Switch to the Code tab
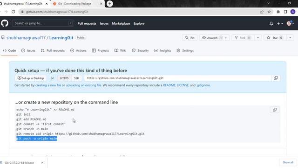 tap(9, 50)
